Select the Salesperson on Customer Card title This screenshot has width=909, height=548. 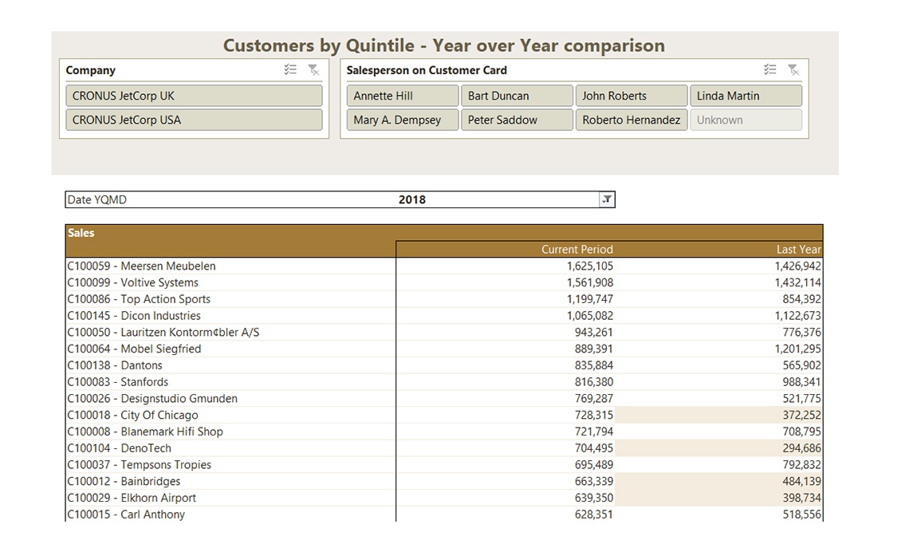(x=427, y=70)
